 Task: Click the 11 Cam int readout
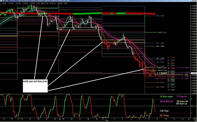[x=182, y=96]
